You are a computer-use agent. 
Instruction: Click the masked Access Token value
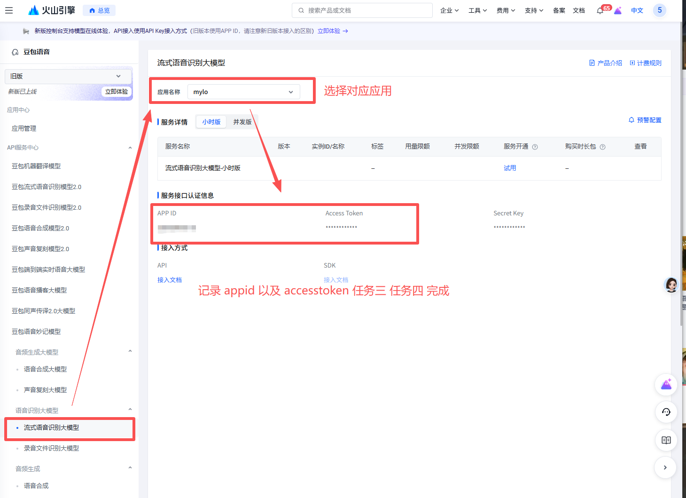342,228
